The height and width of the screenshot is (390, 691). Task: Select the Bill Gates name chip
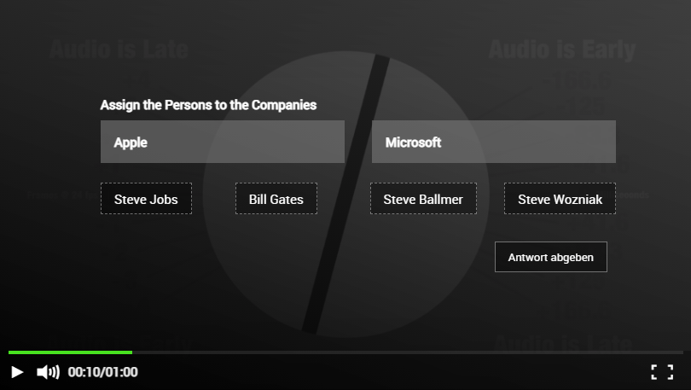coord(276,199)
